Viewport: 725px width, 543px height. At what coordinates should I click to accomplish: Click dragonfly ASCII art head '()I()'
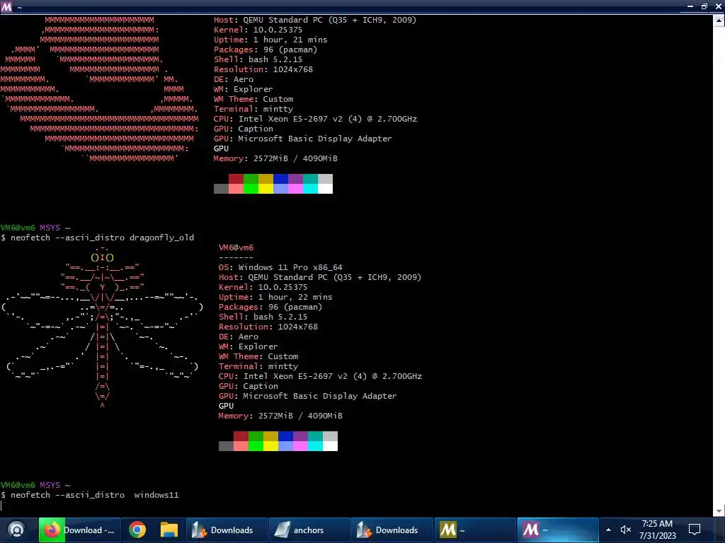tap(102, 257)
